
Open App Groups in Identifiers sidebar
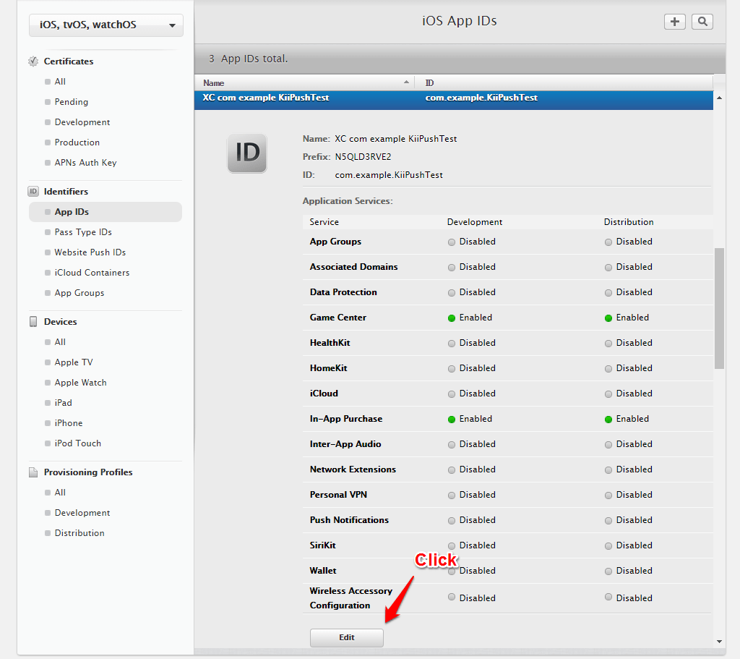(79, 294)
